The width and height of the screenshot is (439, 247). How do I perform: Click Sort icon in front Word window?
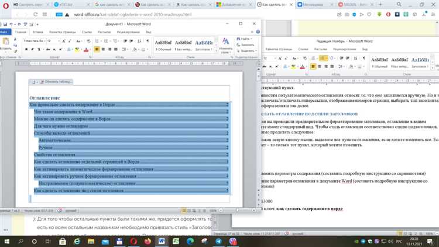tap(139, 41)
